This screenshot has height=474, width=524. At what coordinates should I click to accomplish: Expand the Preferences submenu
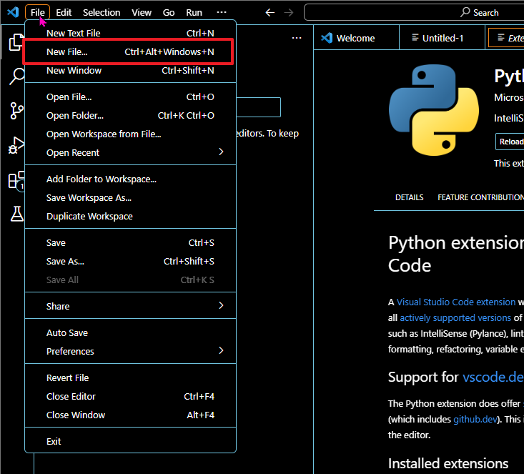point(130,351)
